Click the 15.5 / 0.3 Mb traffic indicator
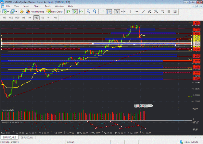The image size is (203, 144). click(x=191, y=142)
